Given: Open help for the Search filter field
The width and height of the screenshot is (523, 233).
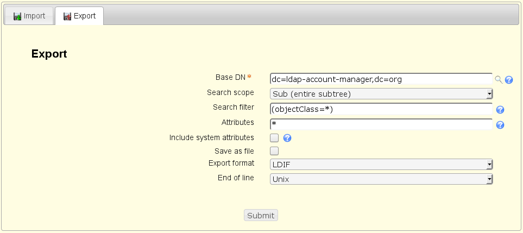Looking at the screenshot, I should (500, 110).
